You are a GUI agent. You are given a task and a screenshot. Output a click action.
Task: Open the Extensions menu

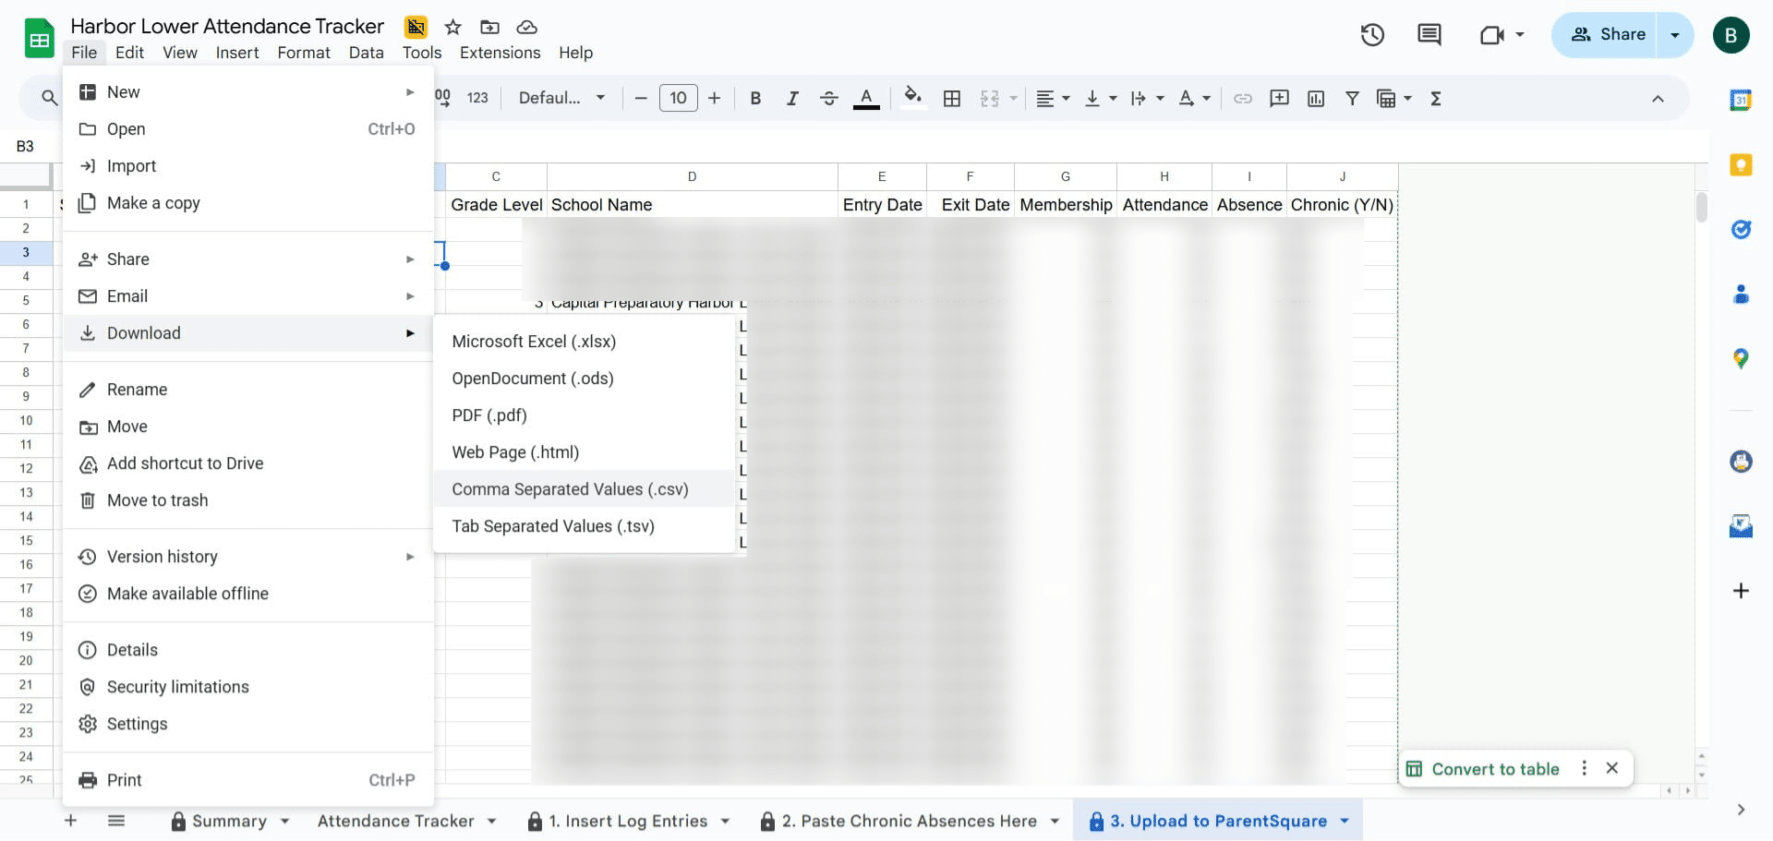tap(500, 53)
